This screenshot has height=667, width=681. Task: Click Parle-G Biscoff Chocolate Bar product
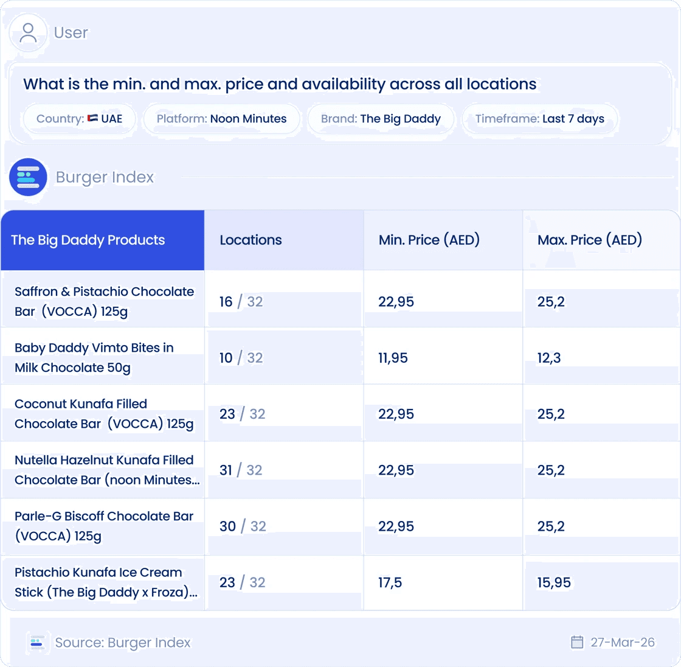[104, 526]
